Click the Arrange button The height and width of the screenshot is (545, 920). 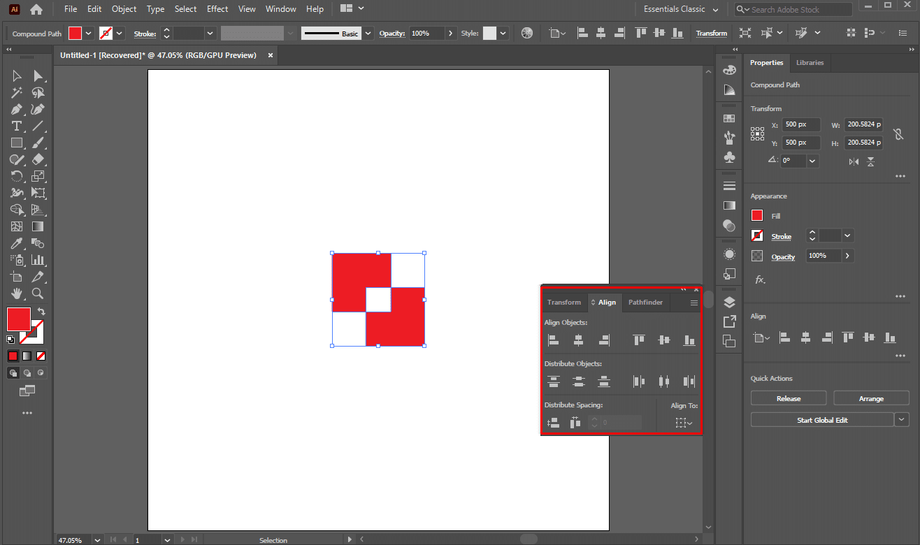point(871,398)
